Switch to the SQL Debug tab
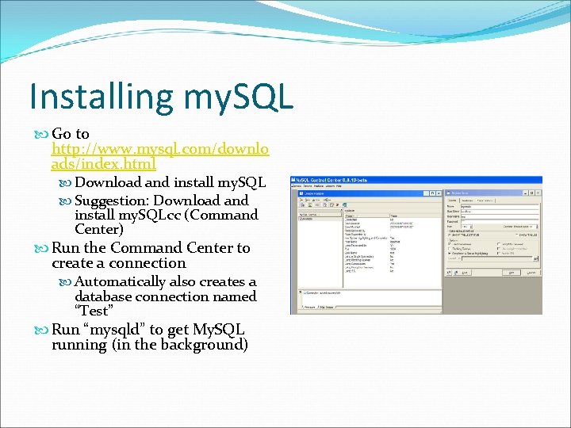The height and width of the screenshot is (428, 571). click(326, 308)
